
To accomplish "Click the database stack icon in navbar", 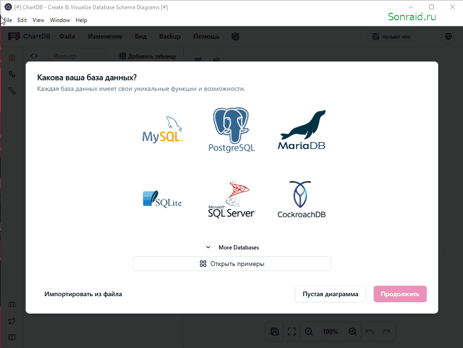I will click(235, 36).
